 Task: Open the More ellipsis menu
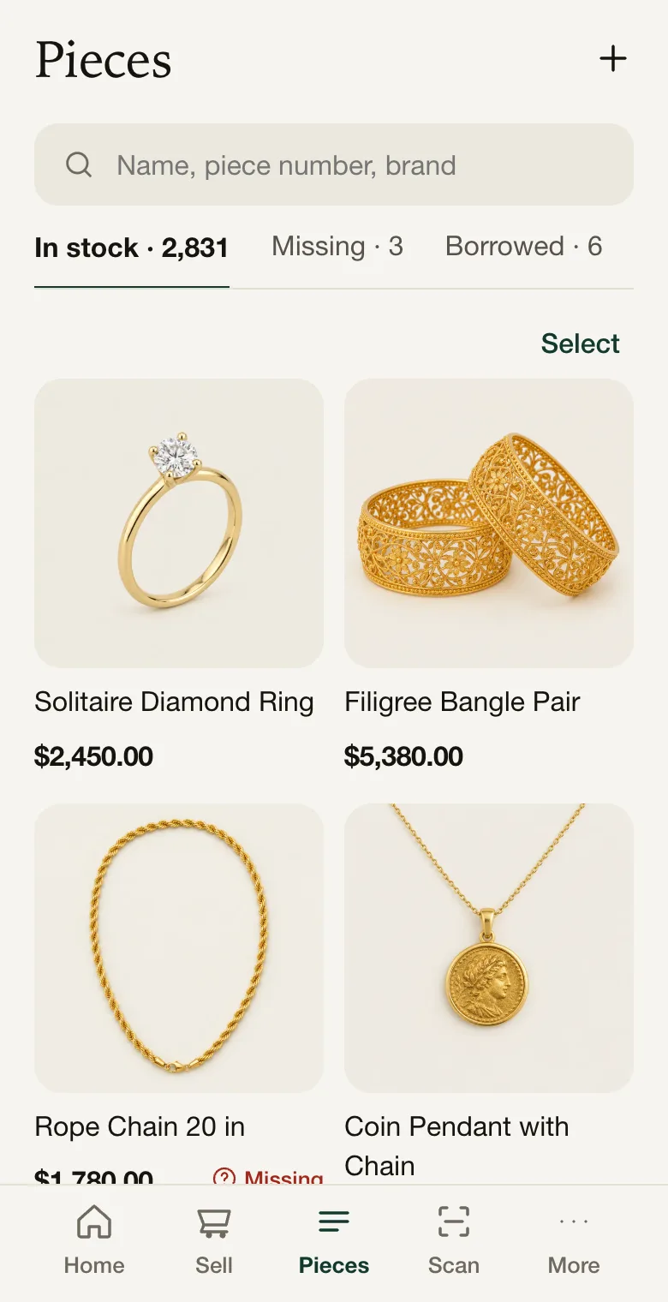tap(574, 1221)
